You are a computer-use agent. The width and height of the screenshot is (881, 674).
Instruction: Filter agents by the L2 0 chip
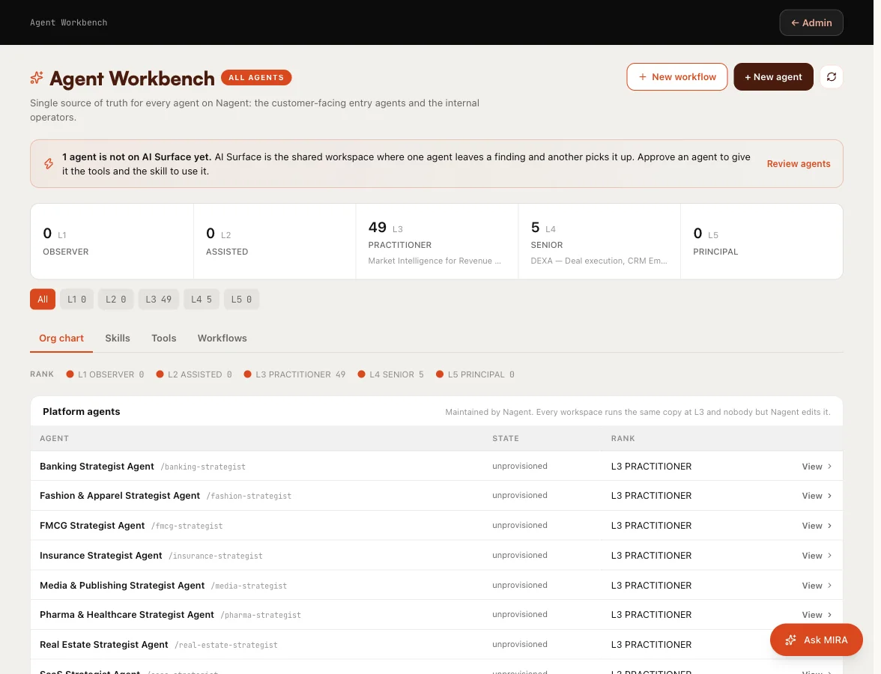[x=115, y=300]
